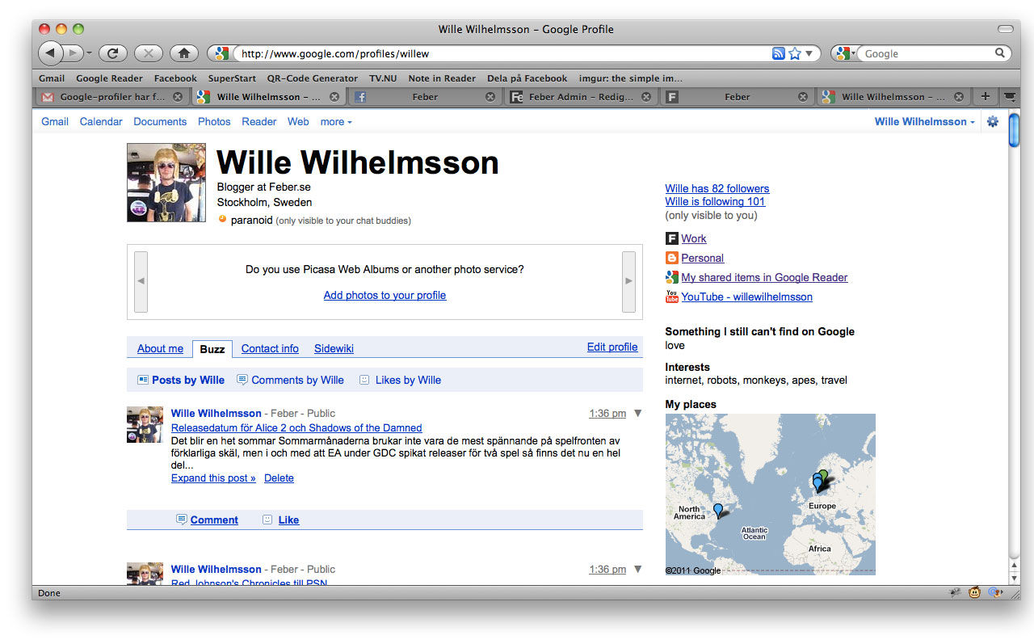Click the RSS feed icon in address bar

point(778,53)
